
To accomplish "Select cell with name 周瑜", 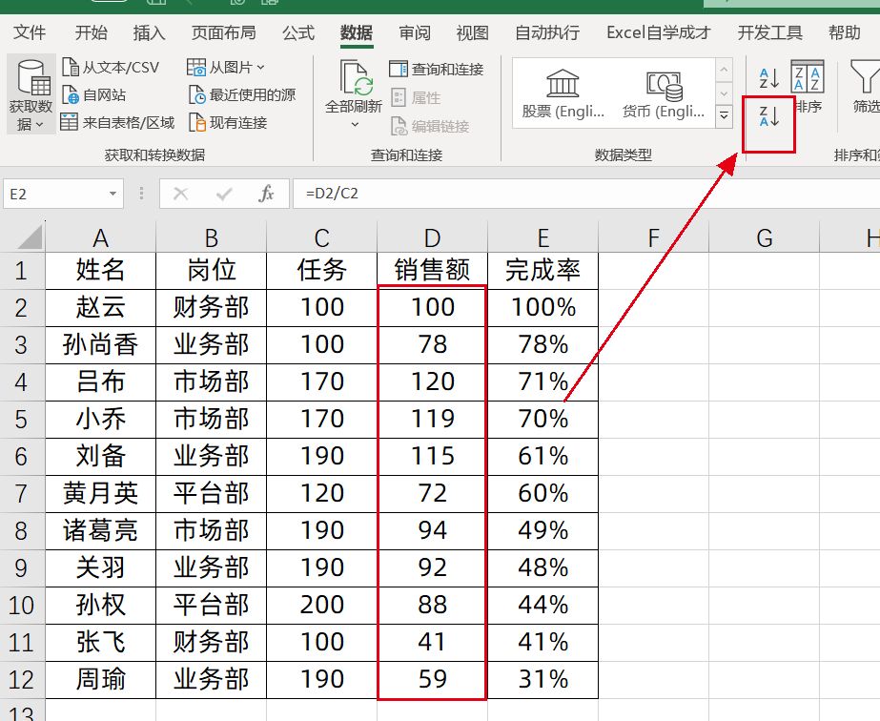I will 100,679.
